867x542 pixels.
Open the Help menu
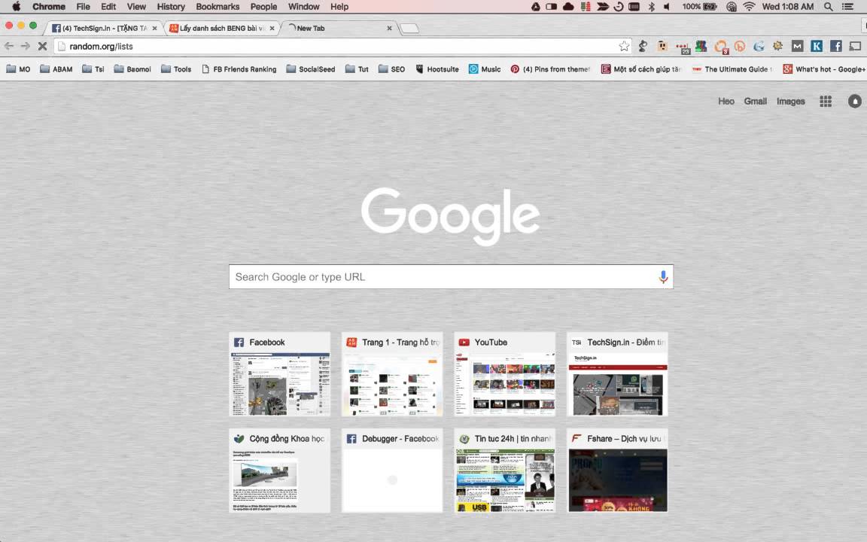pos(339,7)
